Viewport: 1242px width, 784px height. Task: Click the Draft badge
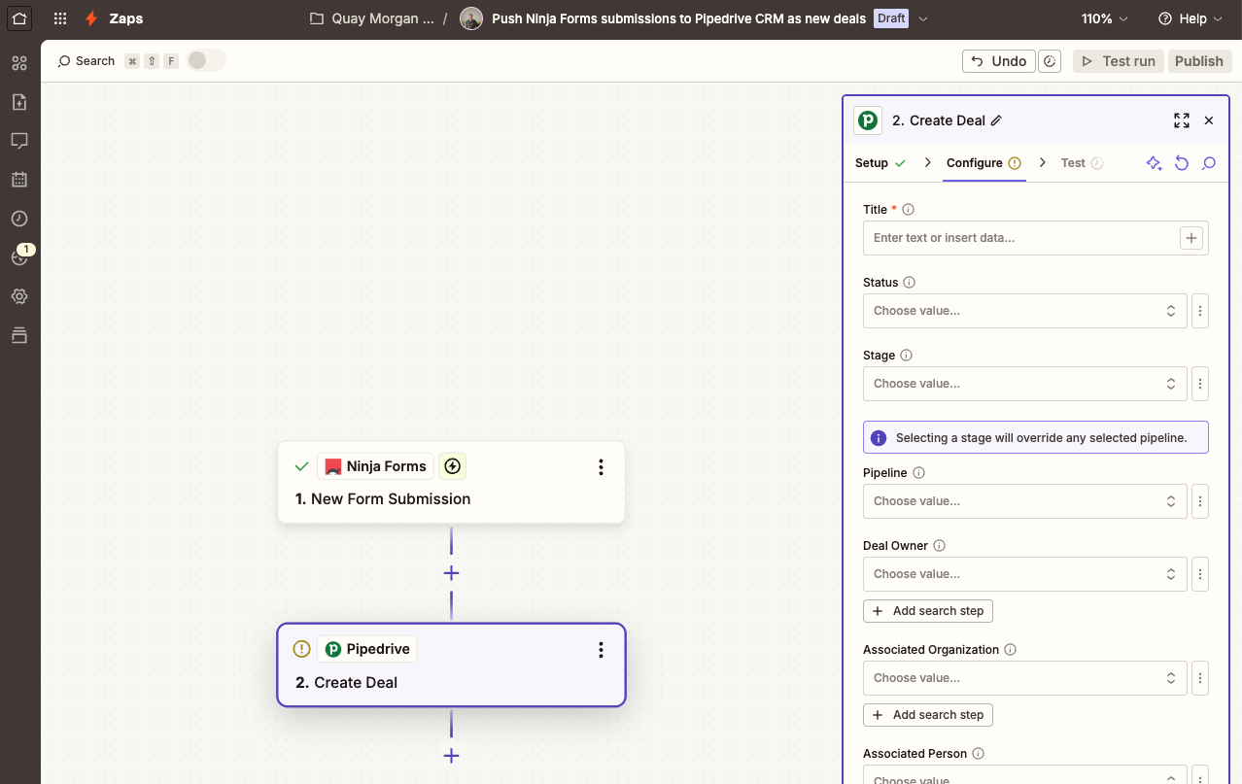pos(891,18)
